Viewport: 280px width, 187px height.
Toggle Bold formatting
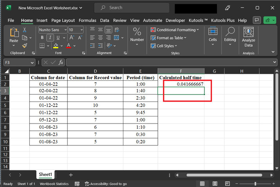coord(42,38)
